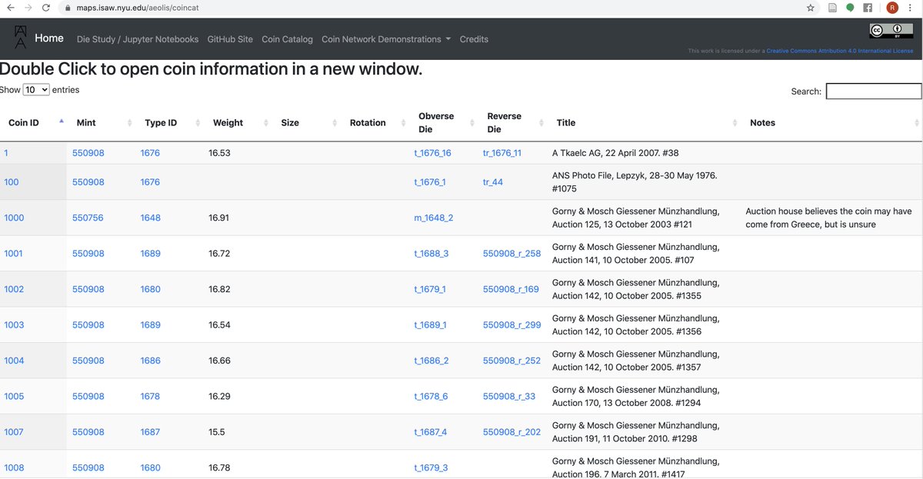Click inside the Search input box
Image resolution: width=923 pixels, height=479 pixels.
pos(873,91)
